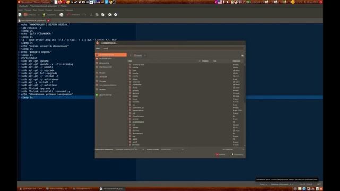Switch to Pluma in the bottom taskbar
340x191 pixels.
[x=112, y=189]
